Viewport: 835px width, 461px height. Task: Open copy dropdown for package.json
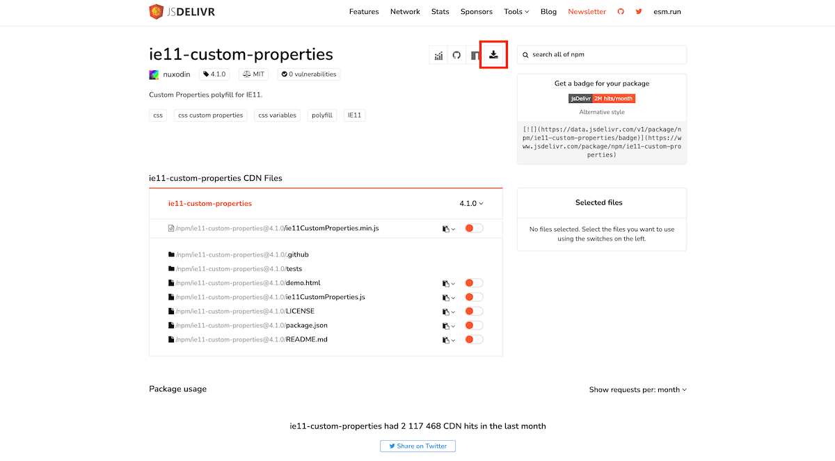(x=449, y=326)
